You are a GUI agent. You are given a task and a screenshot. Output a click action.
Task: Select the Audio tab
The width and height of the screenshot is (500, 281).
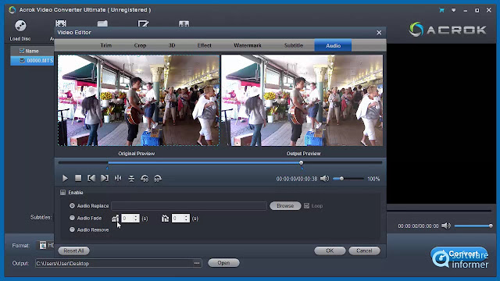(x=333, y=45)
